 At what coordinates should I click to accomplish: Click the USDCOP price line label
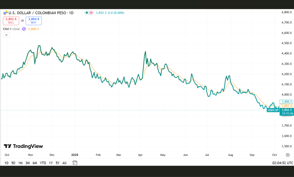[x=273, y=110]
